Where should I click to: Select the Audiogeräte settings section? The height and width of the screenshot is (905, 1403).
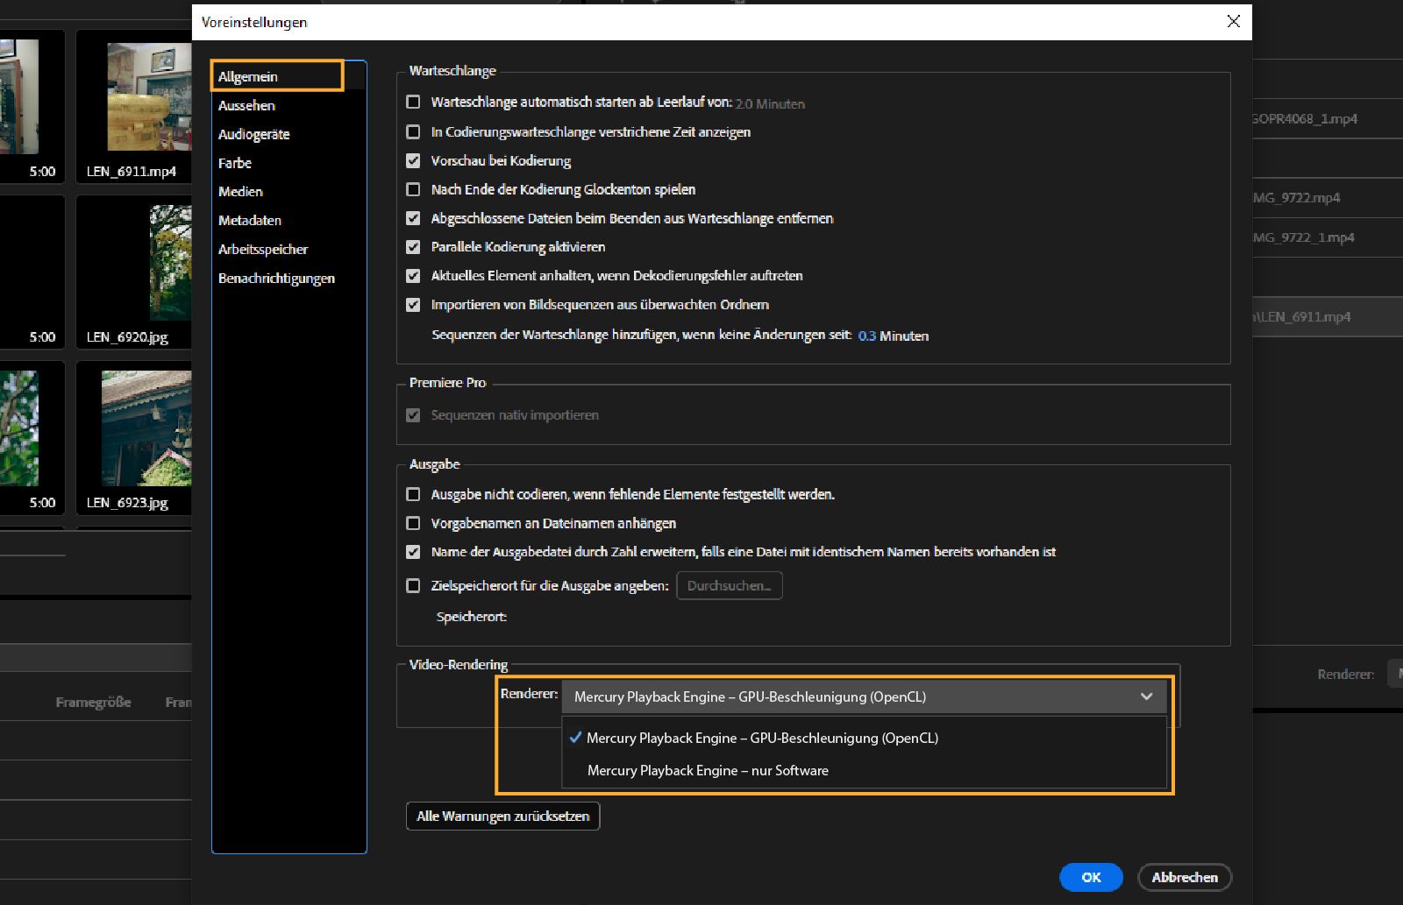[254, 134]
